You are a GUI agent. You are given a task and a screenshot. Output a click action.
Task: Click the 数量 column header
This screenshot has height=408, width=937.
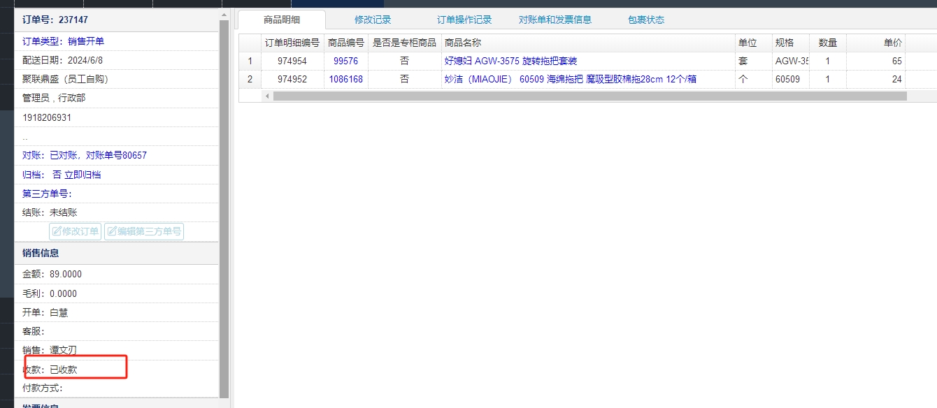click(828, 43)
